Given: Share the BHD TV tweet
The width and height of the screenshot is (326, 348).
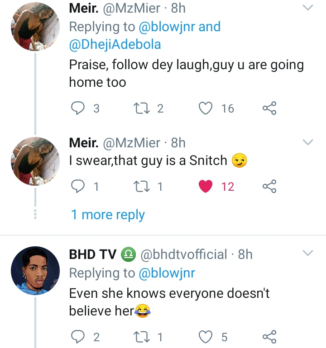Looking at the screenshot, I should click(269, 337).
